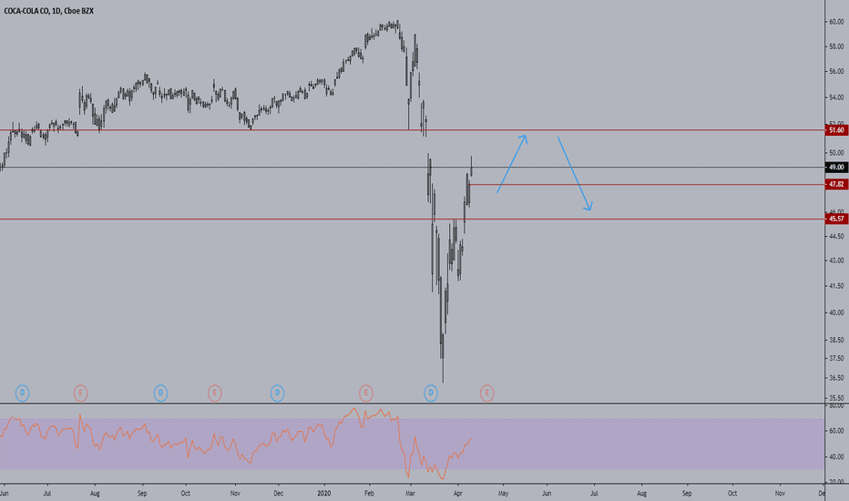Click the Apr label on the time axis
849x501 pixels.
[x=457, y=494]
